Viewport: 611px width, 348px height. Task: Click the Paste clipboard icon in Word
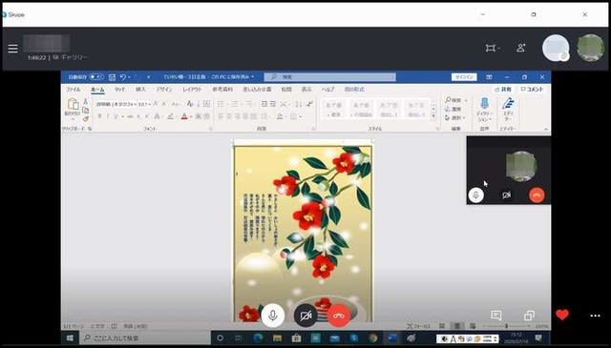pyautogui.click(x=73, y=104)
